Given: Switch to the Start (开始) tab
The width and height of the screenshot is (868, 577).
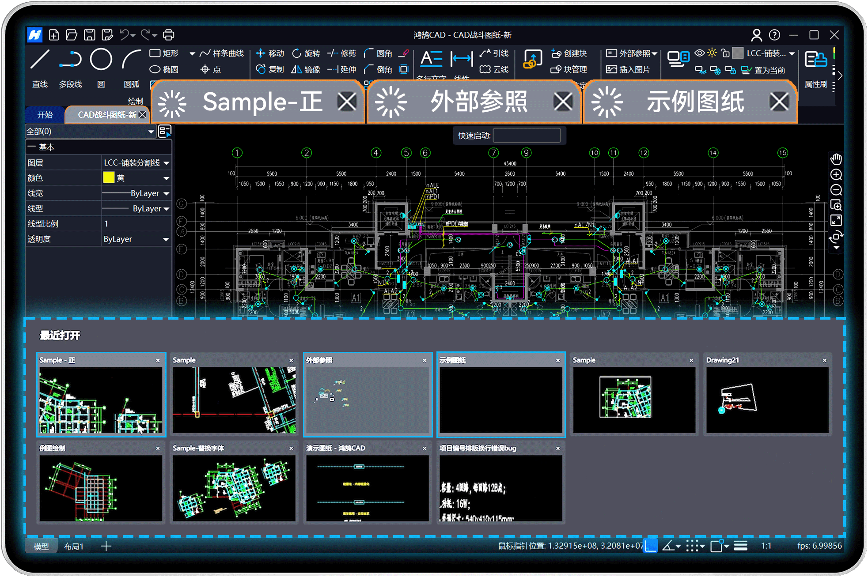Looking at the screenshot, I should tap(45, 115).
